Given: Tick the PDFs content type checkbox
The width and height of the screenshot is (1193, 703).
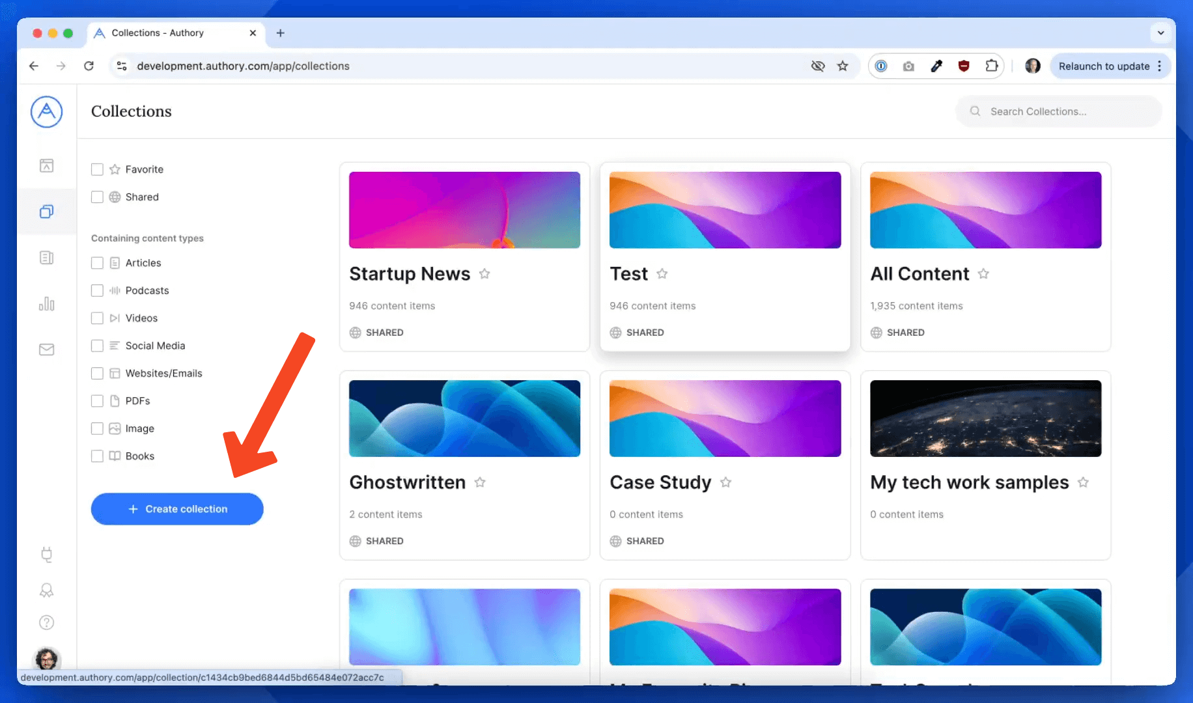Looking at the screenshot, I should point(97,401).
